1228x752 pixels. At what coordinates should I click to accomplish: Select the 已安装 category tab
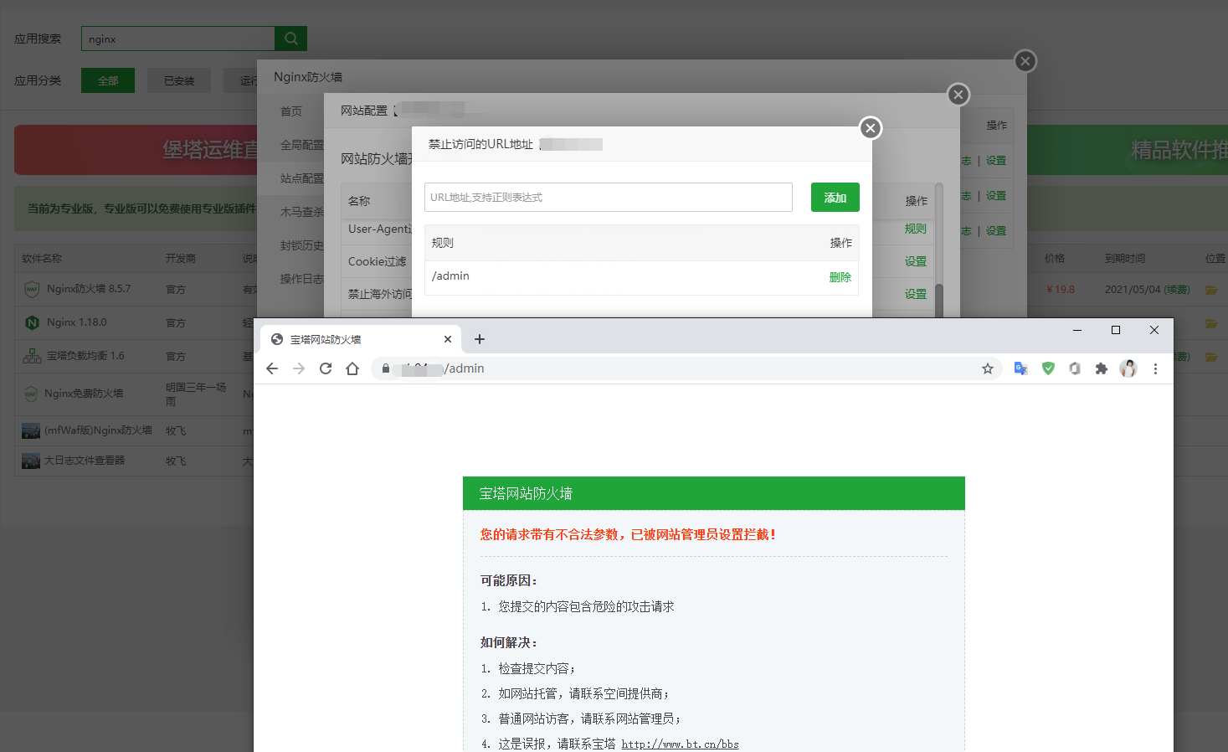[179, 80]
